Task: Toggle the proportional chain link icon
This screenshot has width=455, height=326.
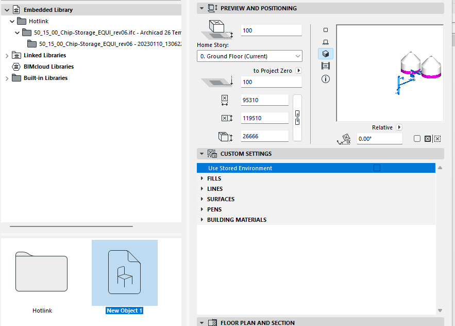Action: [297, 118]
